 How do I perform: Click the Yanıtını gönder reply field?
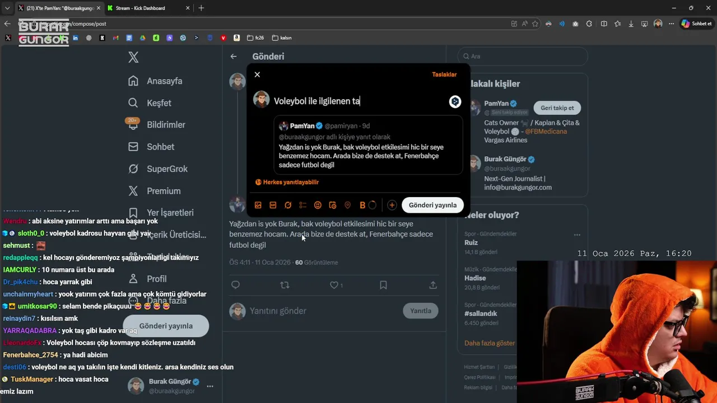[x=322, y=311]
